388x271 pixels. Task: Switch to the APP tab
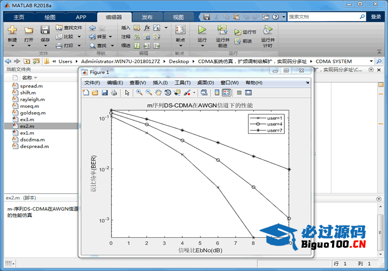click(81, 17)
